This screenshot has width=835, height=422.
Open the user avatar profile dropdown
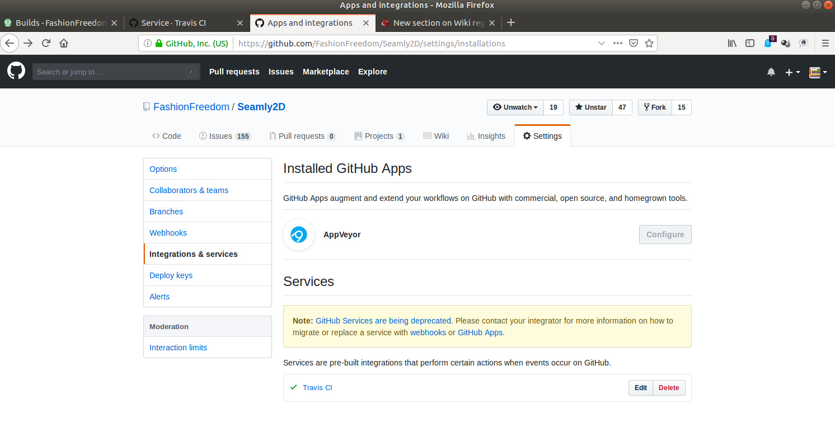(x=818, y=72)
